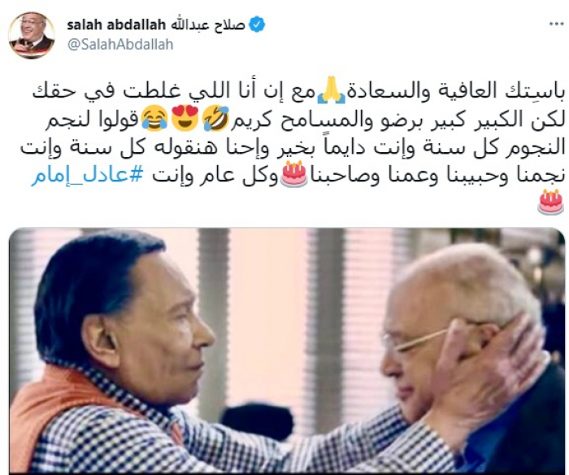The image size is (569, 475).
Task: Click the text قولوا لنجم in the tweet
Action: (92, 119)
